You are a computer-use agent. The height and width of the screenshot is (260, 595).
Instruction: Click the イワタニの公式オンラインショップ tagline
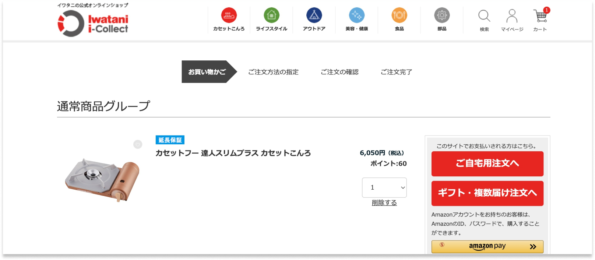(93, 5)
